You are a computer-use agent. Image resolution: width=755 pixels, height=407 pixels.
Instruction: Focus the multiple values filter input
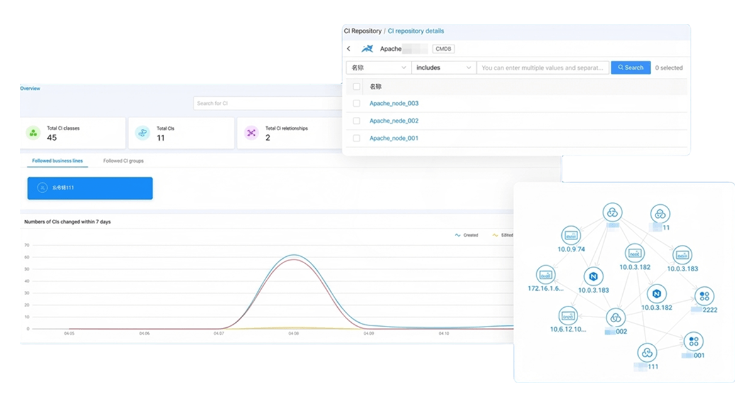click(543, 68)
